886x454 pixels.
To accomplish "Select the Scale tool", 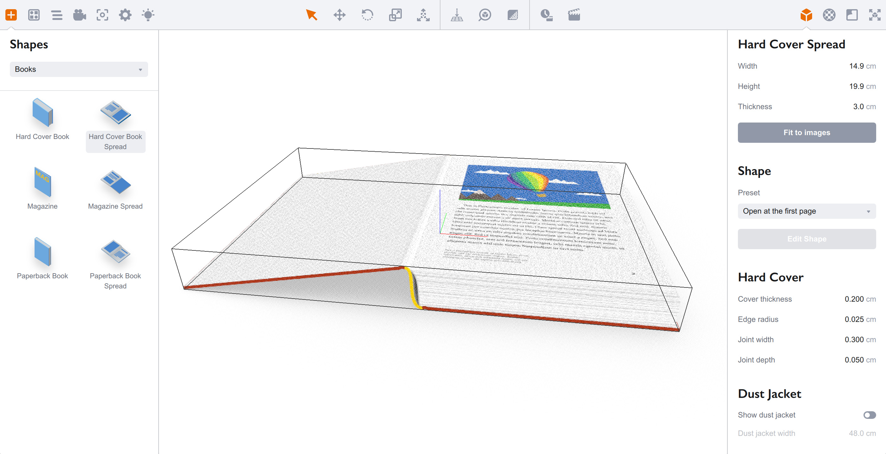I will click(x=395, y=15).
